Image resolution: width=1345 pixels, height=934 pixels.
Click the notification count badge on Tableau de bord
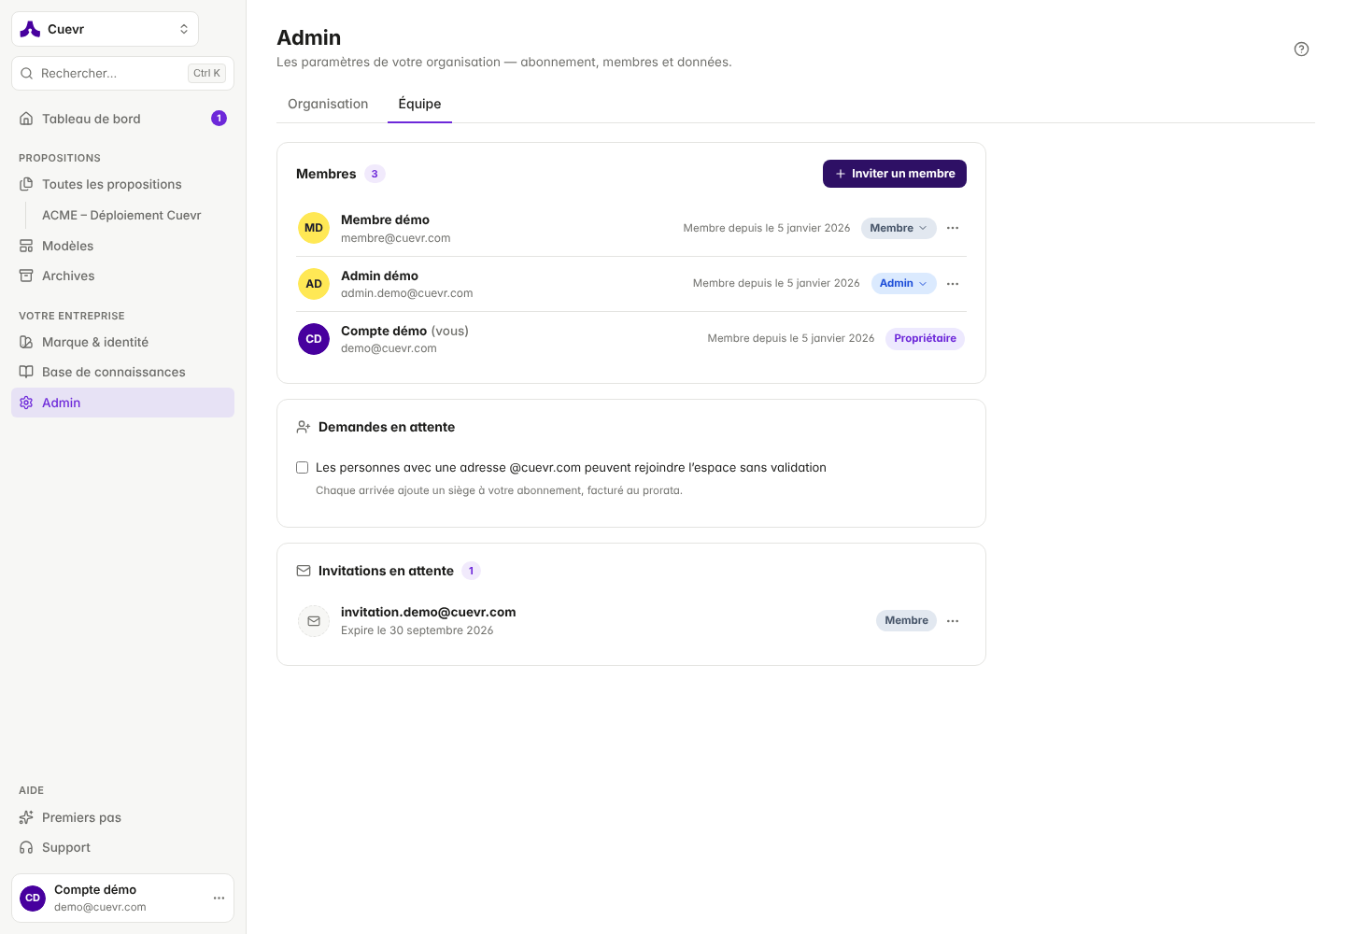[219, 118]
